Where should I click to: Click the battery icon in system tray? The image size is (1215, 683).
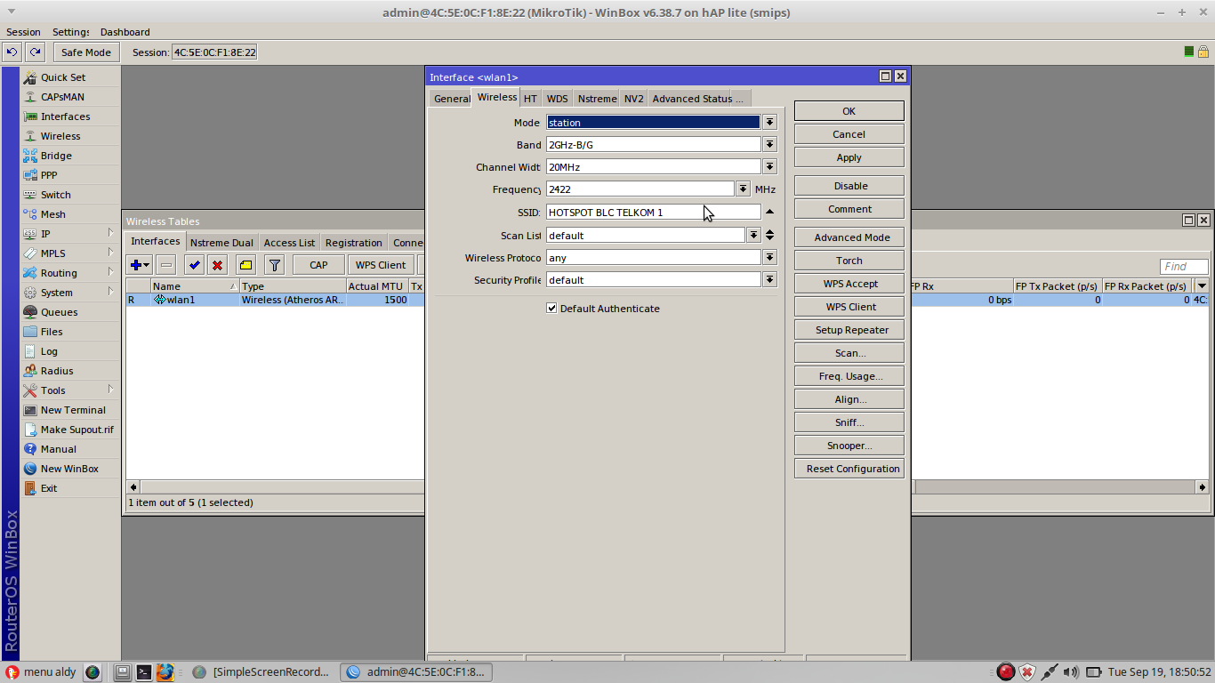[1094, 672]
